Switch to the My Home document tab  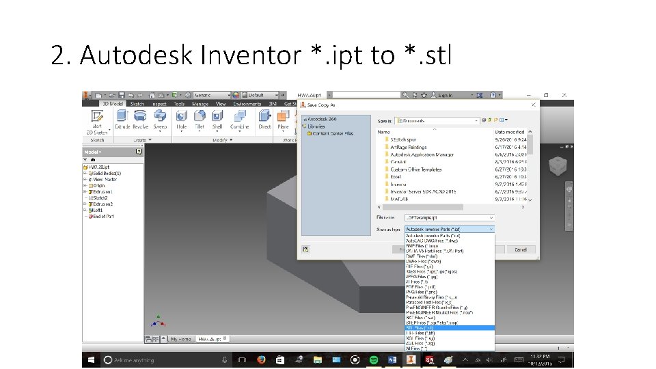180,339
